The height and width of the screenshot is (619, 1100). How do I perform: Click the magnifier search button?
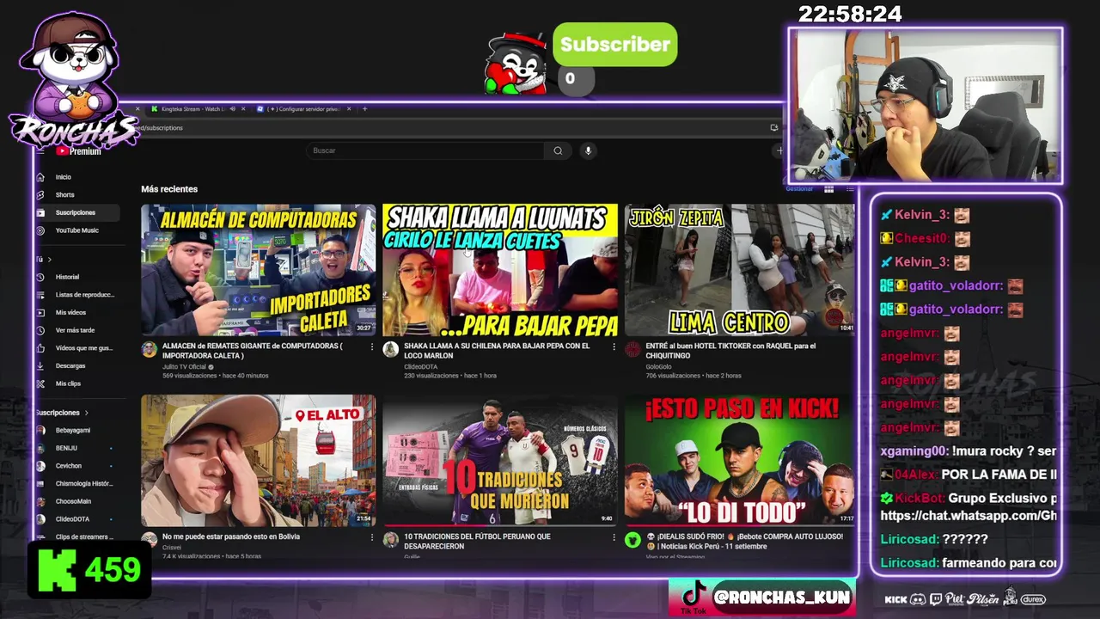(x=558, y=150)
